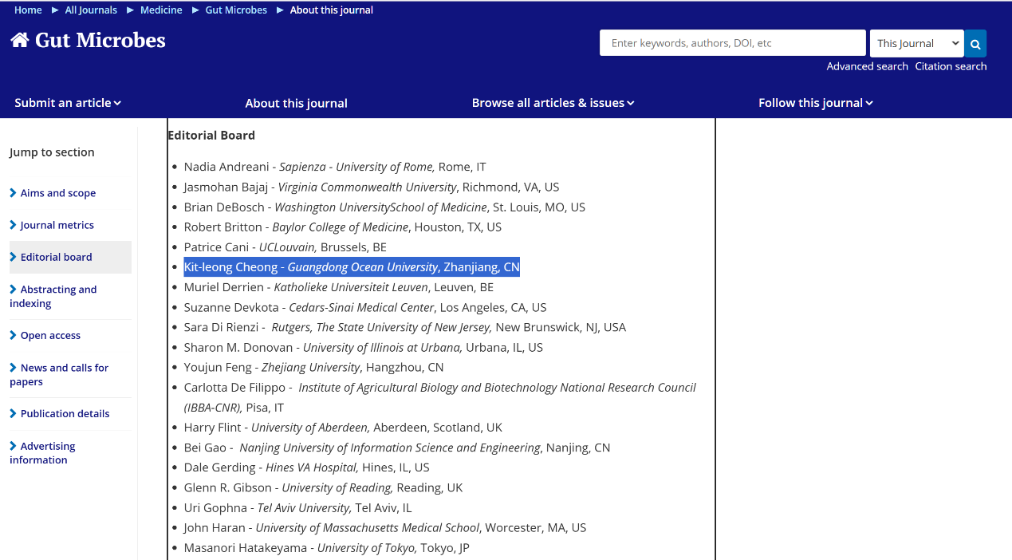Viewport: 1012px width, 560px height.
Task: Click the chevron icon beside Advertising information
Action: click(x=13, y=446)
